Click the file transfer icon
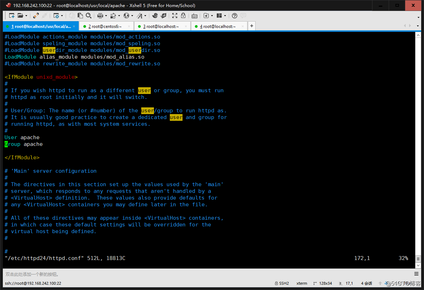The image size is (424, 290). click(x=113, y=16)
